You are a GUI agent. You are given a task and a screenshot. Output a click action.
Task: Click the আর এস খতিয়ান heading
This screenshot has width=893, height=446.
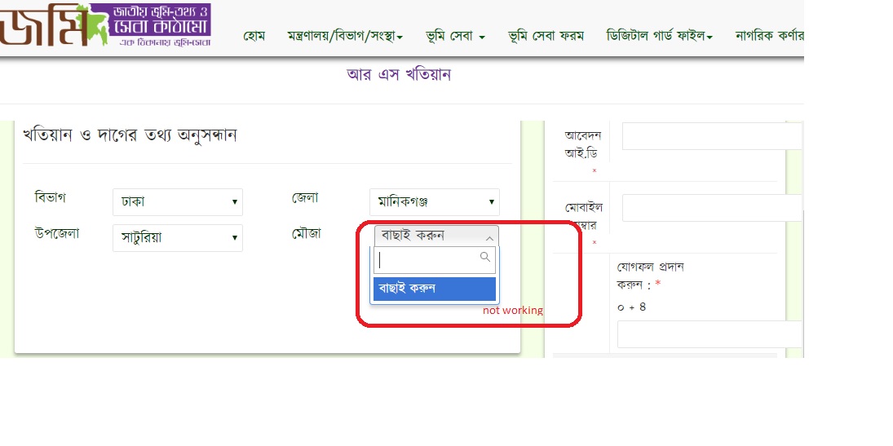[399, 75]
